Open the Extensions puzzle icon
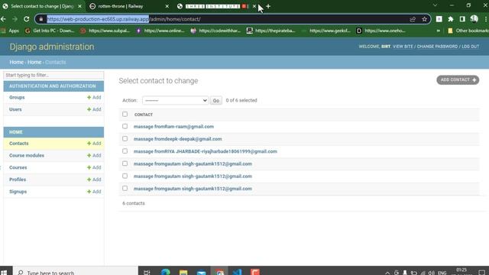The image size is (489, 275). 451,19
